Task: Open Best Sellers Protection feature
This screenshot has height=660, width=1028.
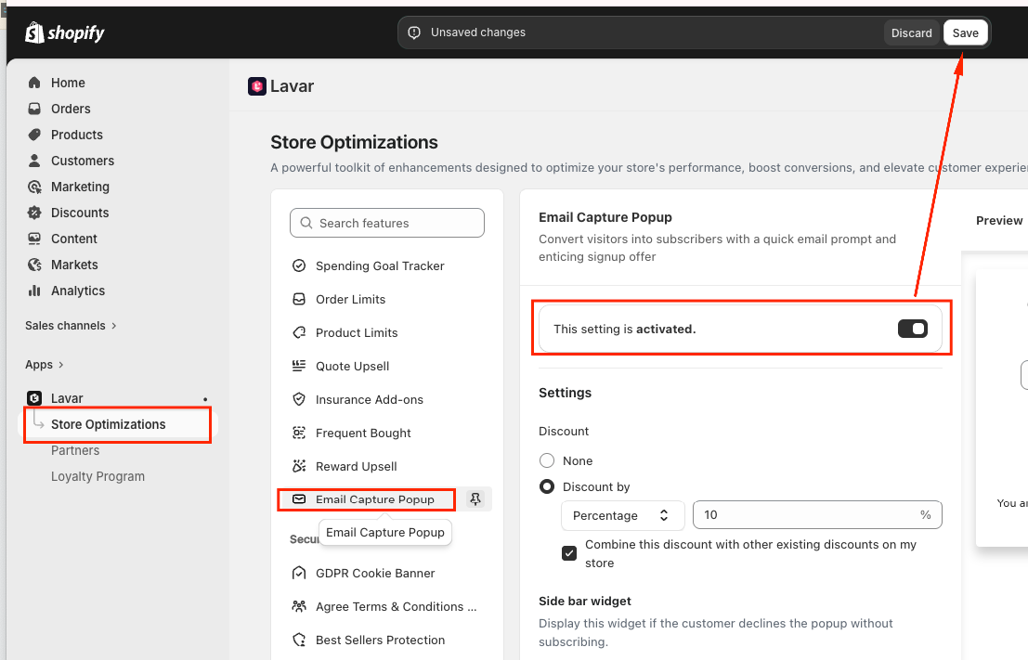Action: (380, 640)
